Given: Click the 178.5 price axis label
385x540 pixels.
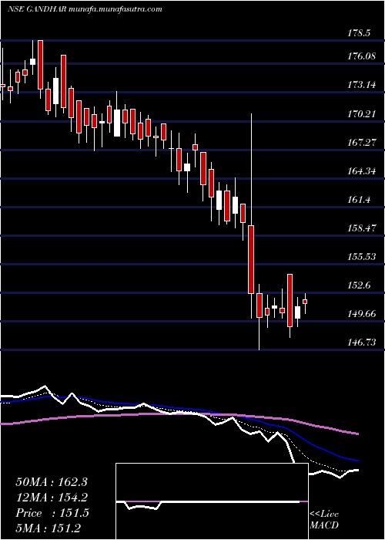Looking at the screenshot, I should [359, 33].
